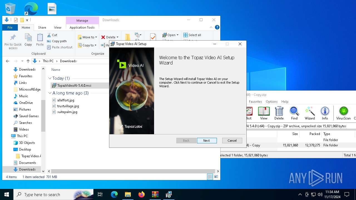Click Delete icon in WinRAR toolbar

[279, 113]
